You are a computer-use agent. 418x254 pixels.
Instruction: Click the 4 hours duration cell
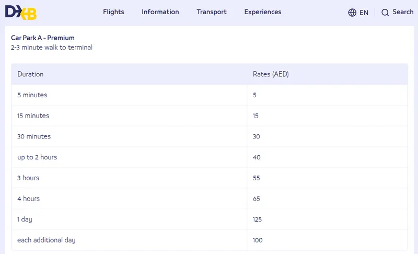[129, 199]
